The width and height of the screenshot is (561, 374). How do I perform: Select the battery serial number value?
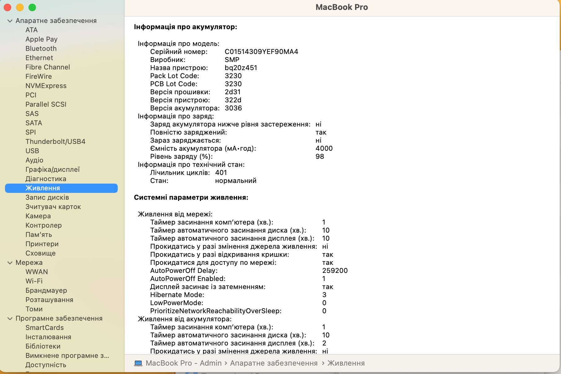pos(261,51)
